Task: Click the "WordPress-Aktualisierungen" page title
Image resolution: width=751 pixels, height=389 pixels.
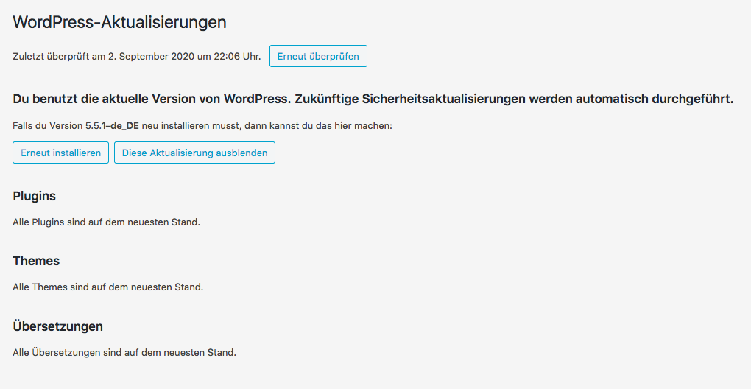Action: 119,23
